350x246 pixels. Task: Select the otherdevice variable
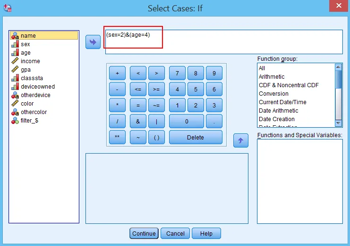pyautogui.click(x=44, y=95)
